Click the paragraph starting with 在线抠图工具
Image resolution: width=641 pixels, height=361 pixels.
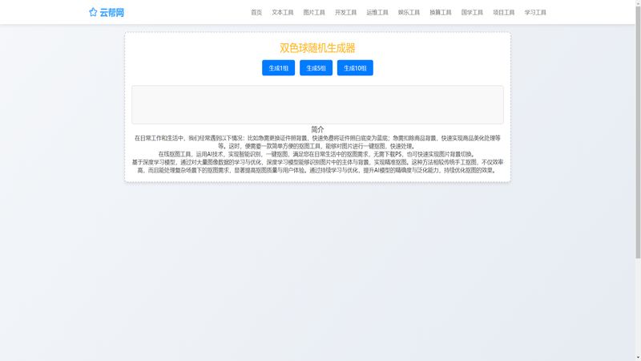tap(317, 154)
